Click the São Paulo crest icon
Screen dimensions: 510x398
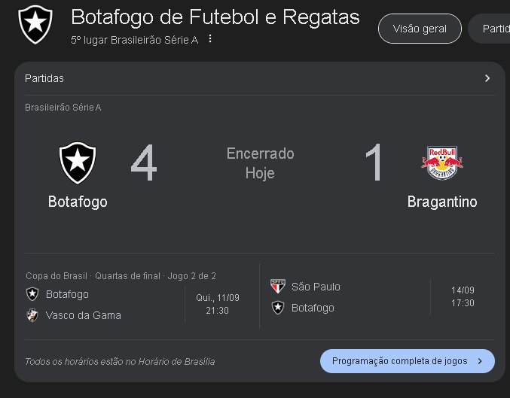click(278, 286)
